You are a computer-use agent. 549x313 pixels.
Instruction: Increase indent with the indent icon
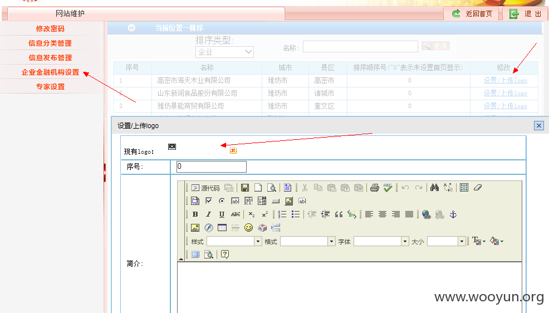tap(325, 214)
